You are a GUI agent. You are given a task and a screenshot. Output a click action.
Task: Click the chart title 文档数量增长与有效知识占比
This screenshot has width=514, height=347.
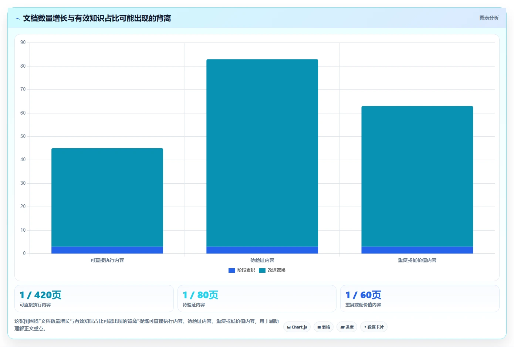(x=97, y=18)
